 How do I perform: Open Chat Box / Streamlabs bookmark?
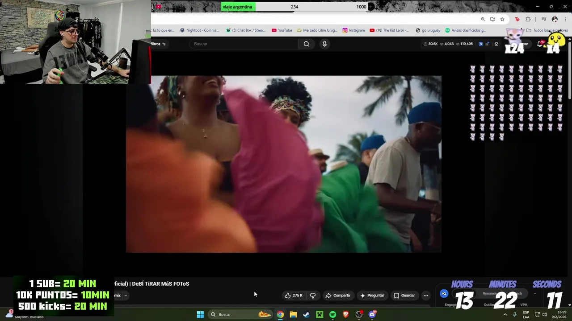tap(246, 30)
